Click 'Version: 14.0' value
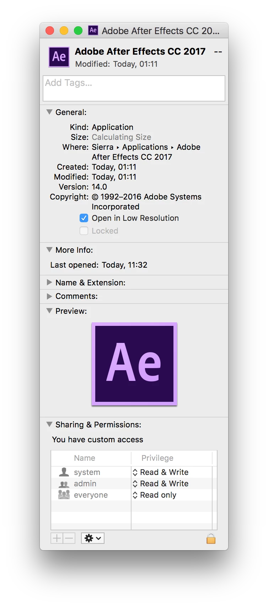Screen dimensions: 268x607 [x=99, y=187]
